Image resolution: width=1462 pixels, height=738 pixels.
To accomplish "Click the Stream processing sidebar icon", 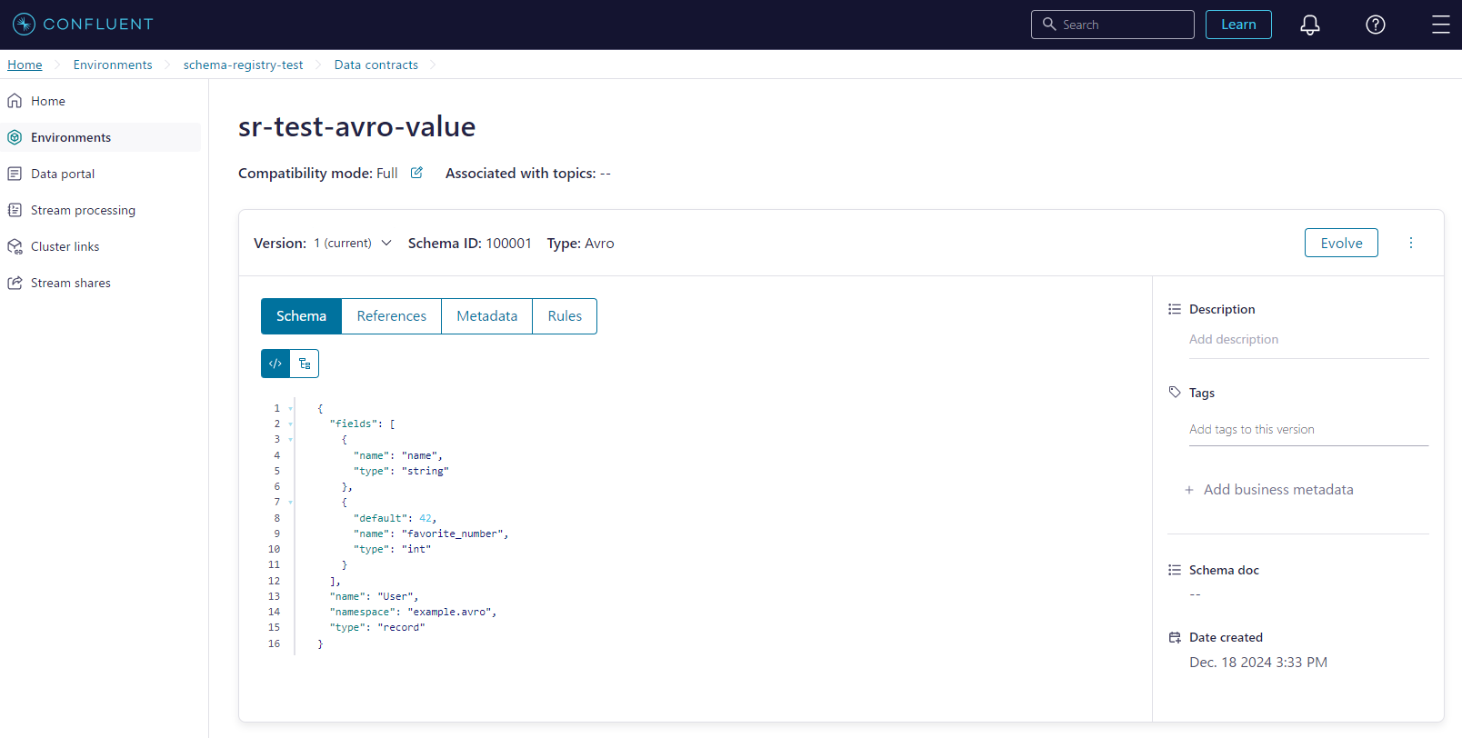I will coord(15,210).
